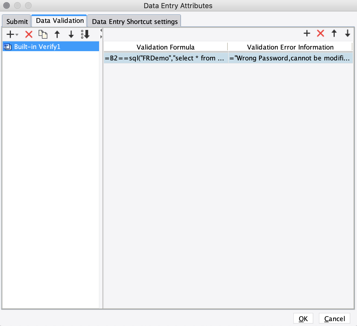Screen dimensions: 357x326
Task: Select the Data Validation tab
Action: (x=60, y=21)
